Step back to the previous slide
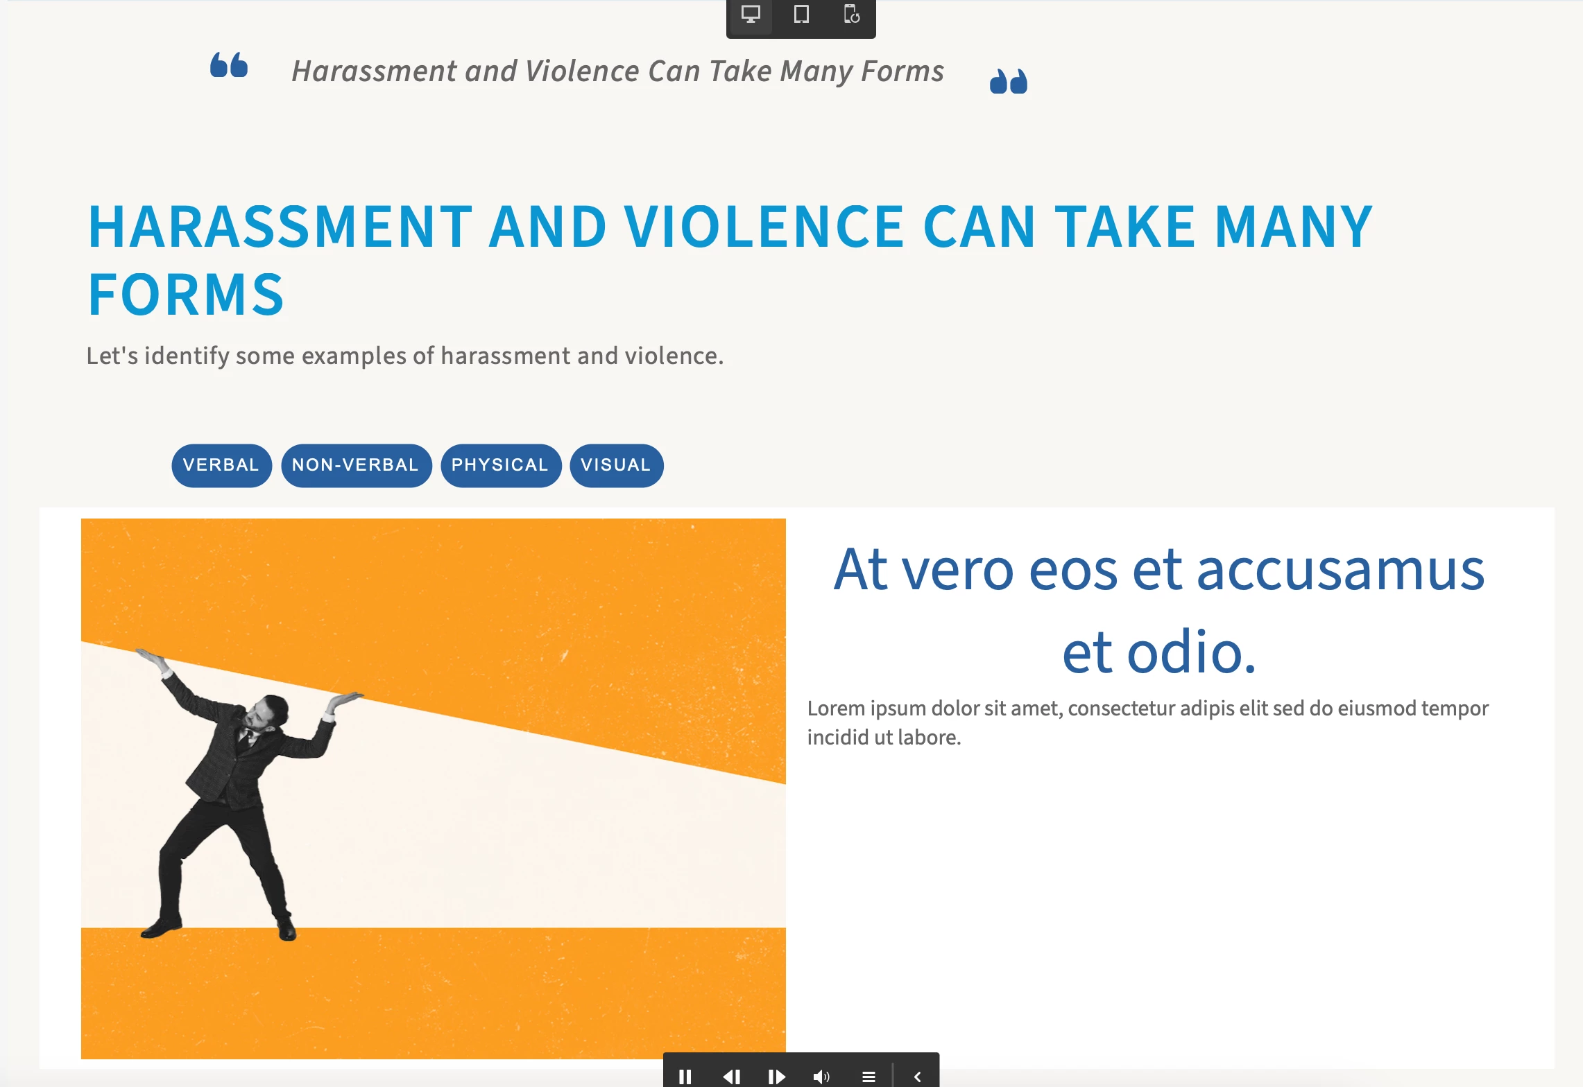 pyautogui.click(x=731, y=1076)
